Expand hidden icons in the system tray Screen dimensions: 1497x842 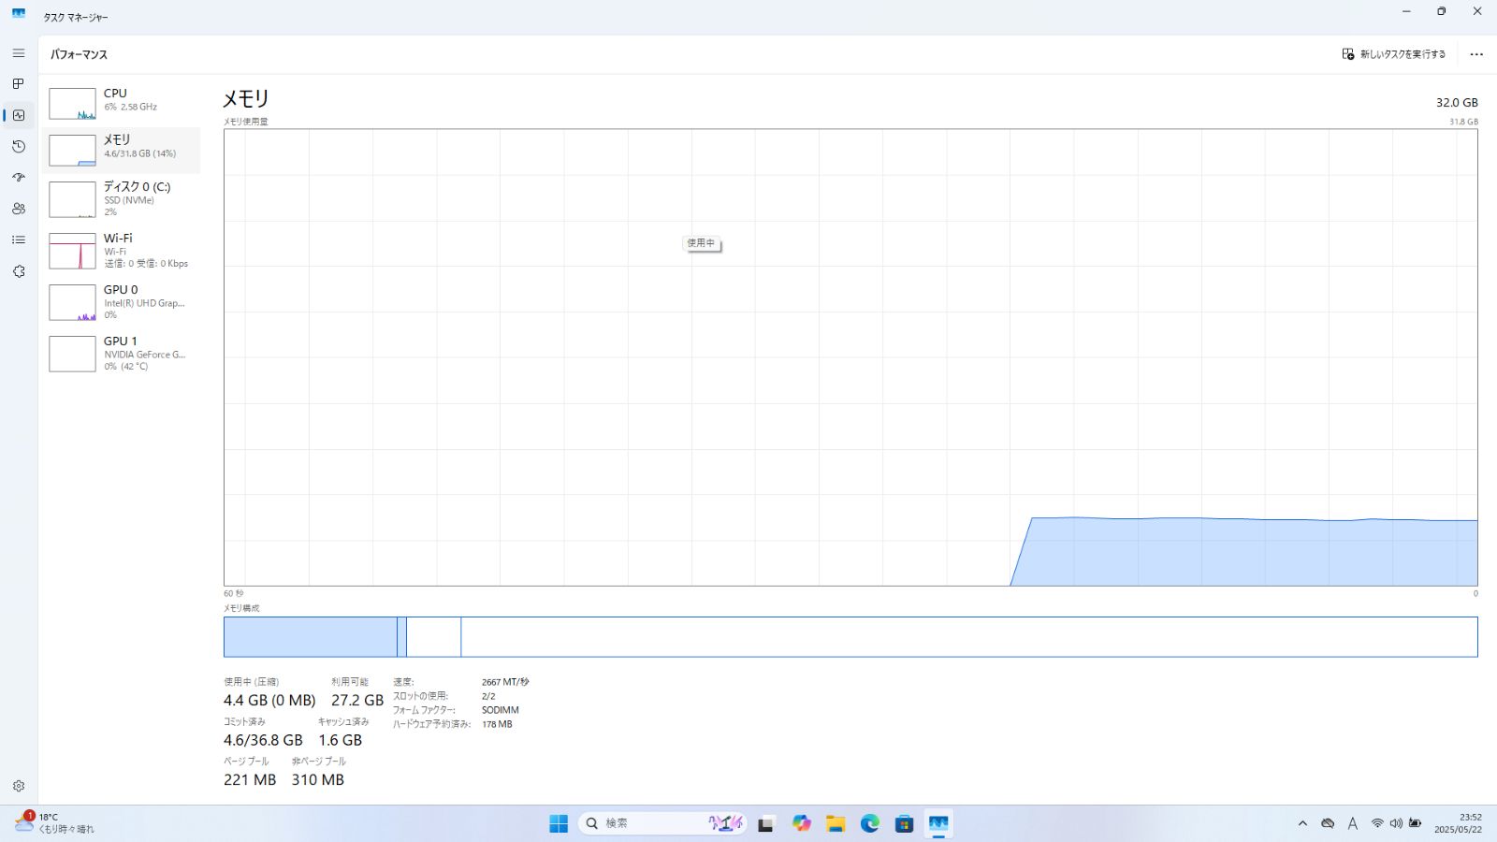pos(1302,823)
